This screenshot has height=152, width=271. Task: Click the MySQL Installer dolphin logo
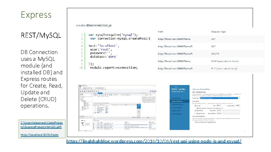coord(176,87)
